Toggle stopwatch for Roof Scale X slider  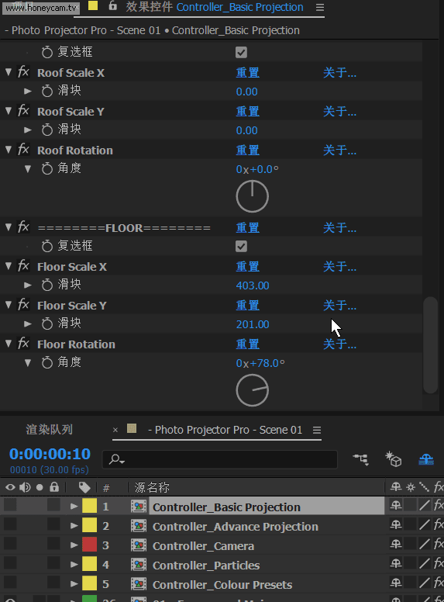coord(47,92)
